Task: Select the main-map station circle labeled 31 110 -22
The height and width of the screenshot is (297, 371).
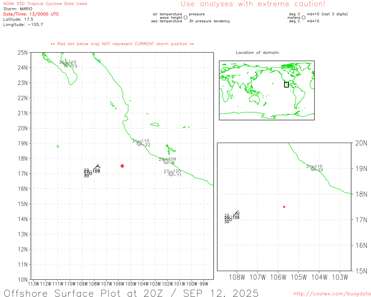Action: [139, 143]
